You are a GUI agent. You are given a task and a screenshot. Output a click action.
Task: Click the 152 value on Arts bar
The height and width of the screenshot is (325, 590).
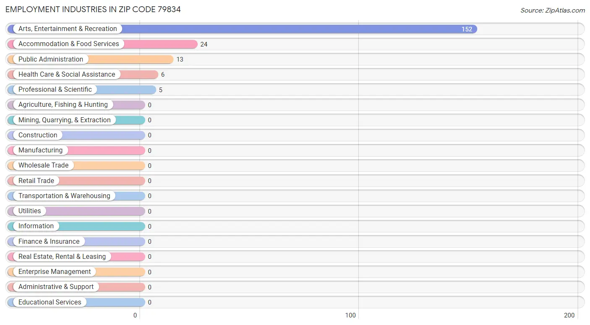467,29
